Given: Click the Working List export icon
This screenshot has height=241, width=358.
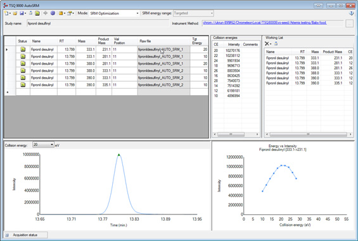Looking at the screenshot, I should [x=276, y=44].
